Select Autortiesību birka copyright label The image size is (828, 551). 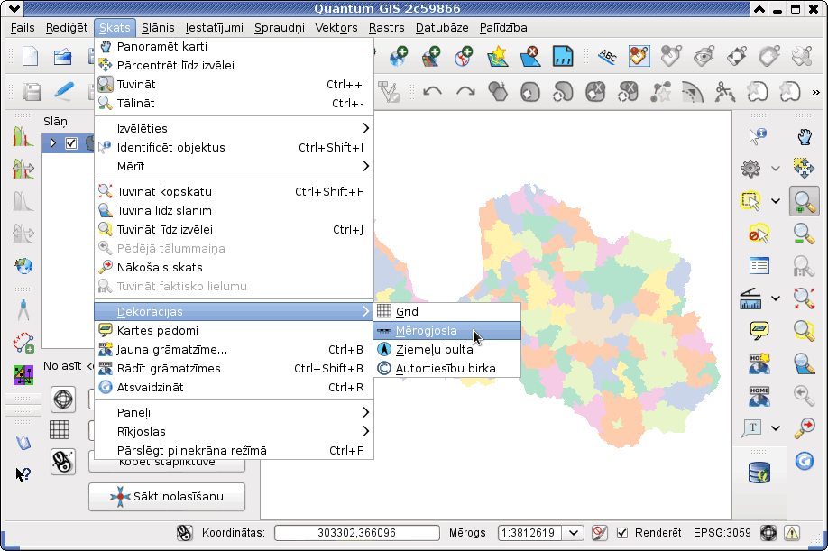pos(446,369)
